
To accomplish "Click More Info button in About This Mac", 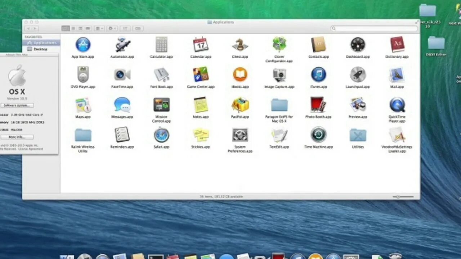I will pyautogui.click(x=17, y=137).
